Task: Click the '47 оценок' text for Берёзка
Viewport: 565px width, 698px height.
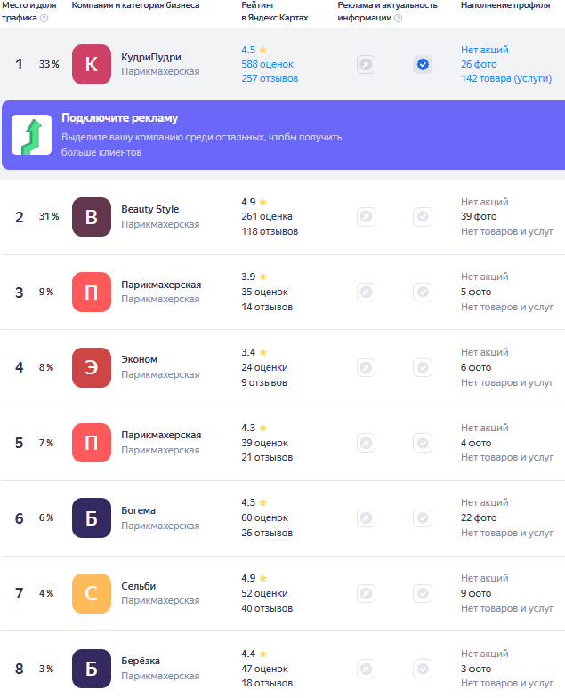Action: coord(264,669)
